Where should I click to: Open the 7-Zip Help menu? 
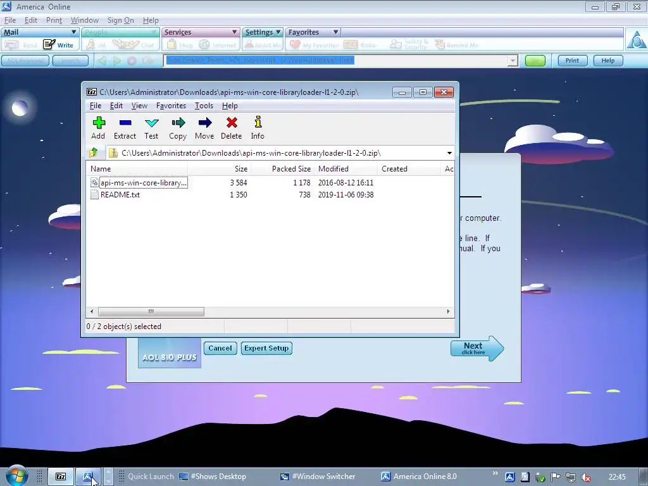pyautogui.click(x=230, y=106)
